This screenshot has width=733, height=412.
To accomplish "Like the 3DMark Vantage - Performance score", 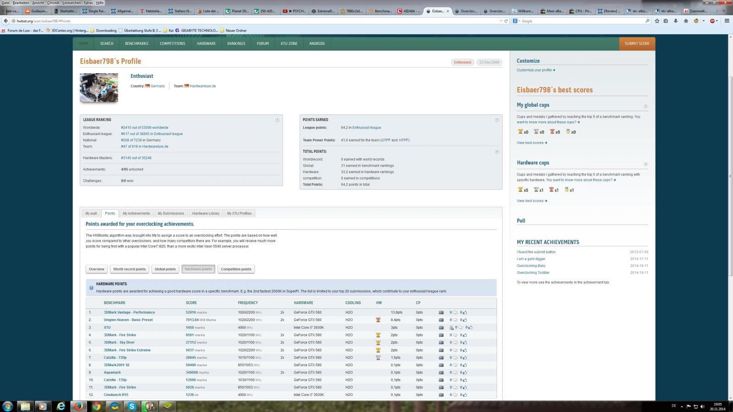I will (x=465, y=312).
